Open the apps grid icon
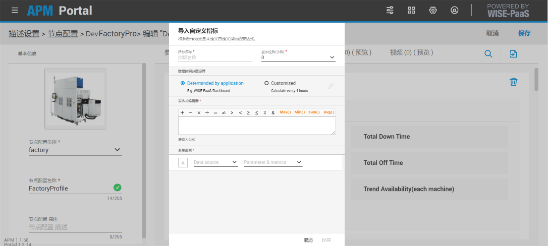The height and width of the screenshot is (246, 548). click(x=411, y=10)
